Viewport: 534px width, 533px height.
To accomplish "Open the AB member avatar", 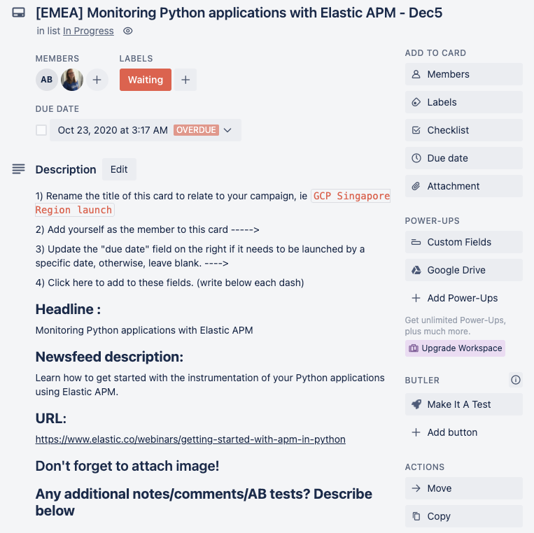I will pyautogui.click(x=47, y=80).
